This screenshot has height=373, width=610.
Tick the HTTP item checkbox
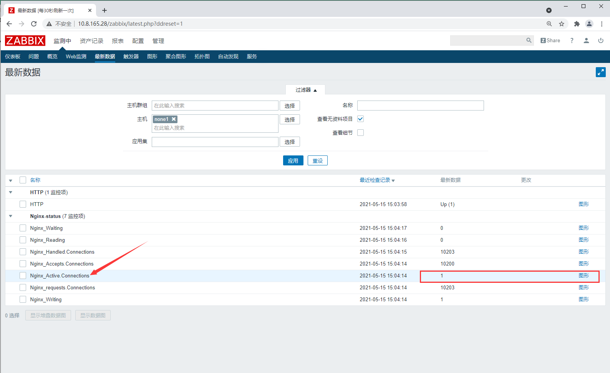point(23,204)
